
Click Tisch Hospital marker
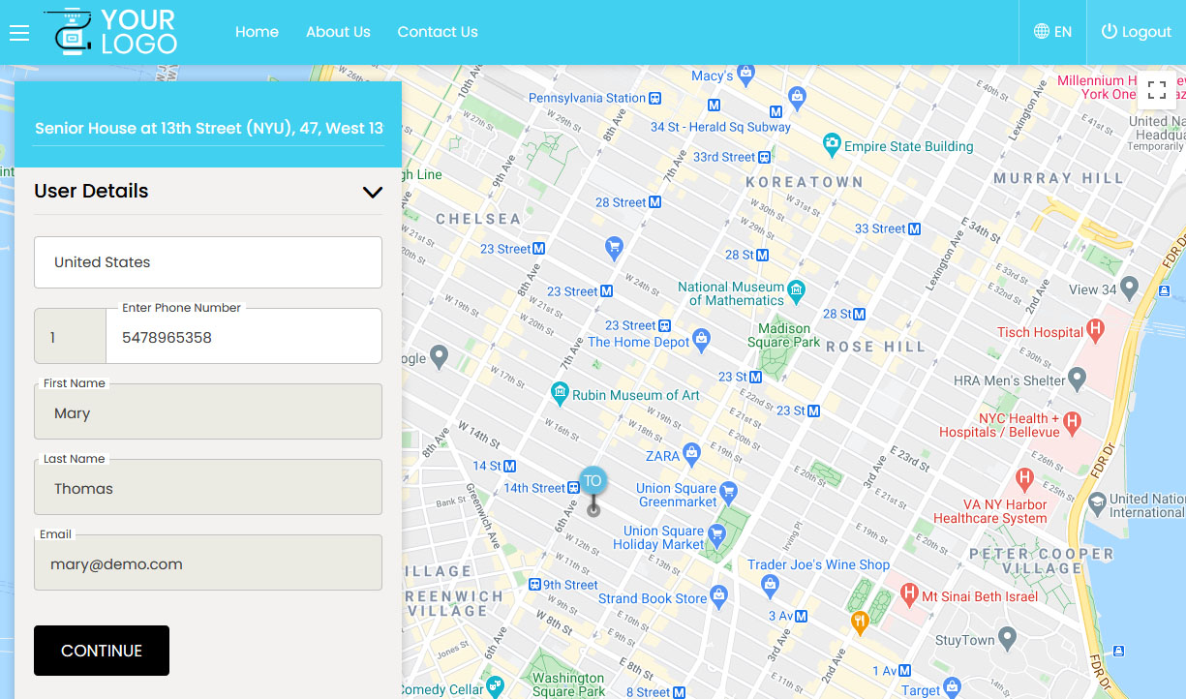[x=1095, y=330]
